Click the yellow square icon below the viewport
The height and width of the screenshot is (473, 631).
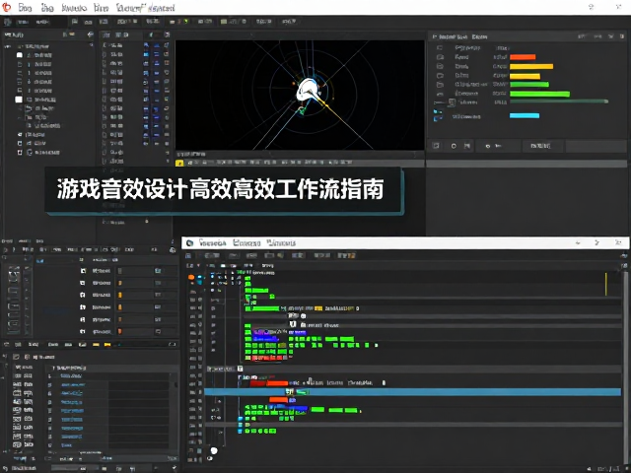click(x=179, y=163)
